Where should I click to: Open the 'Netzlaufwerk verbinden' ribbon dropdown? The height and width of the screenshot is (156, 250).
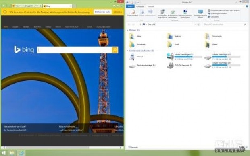pyautogui.click(x=173, y=14)
